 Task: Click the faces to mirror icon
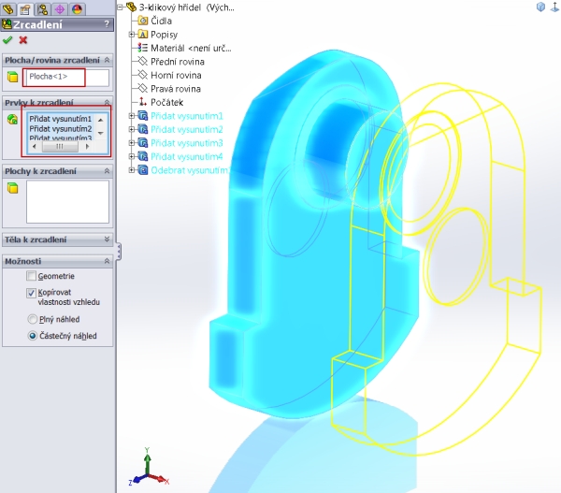click(12, 188)
